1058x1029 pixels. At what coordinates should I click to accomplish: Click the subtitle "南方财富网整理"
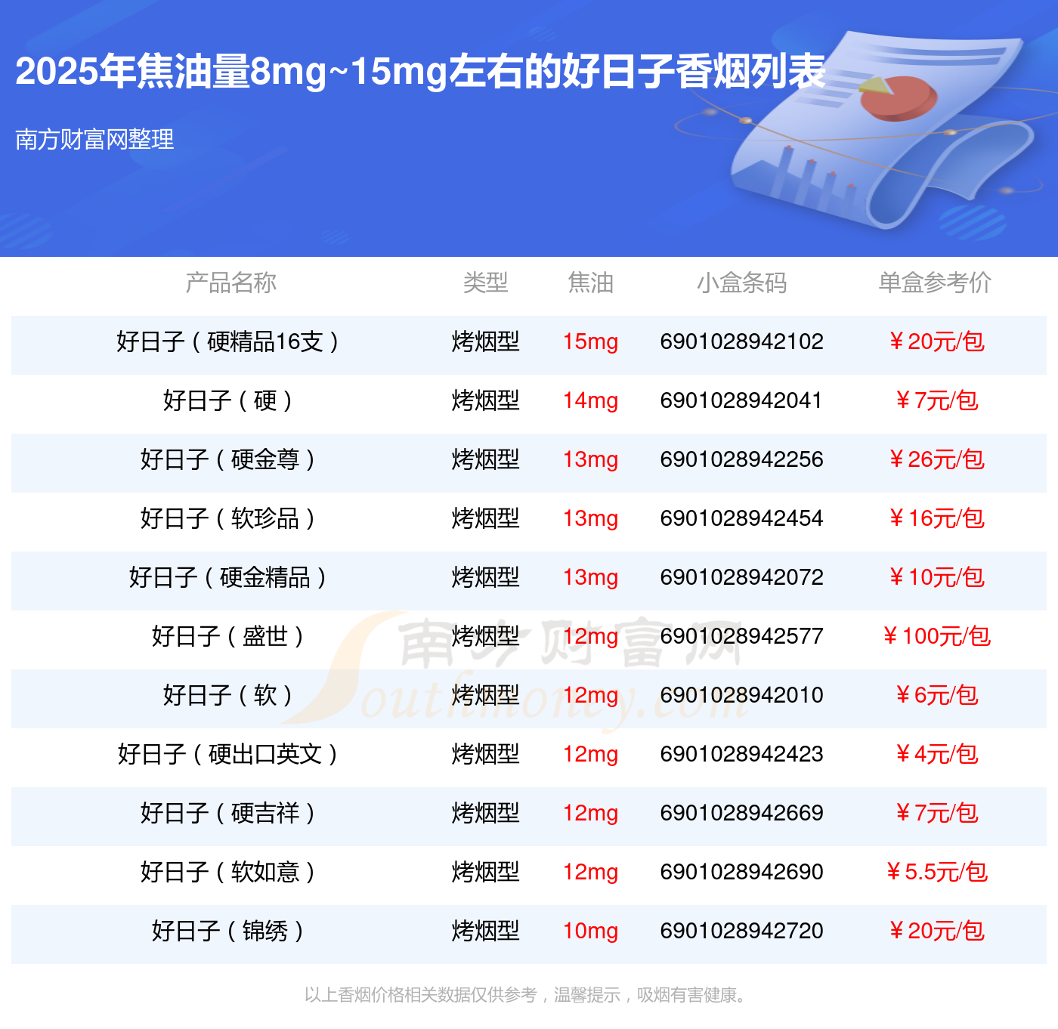[94, 139]
